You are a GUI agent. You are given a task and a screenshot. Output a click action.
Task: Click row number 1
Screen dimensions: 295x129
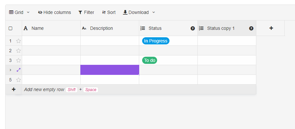pos(10,41)
